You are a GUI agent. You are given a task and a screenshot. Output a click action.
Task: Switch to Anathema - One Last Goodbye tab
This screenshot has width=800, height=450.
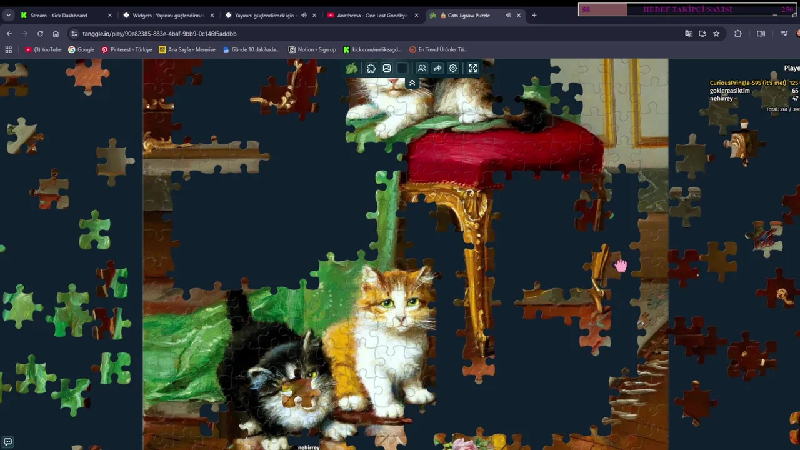point(372,15)
